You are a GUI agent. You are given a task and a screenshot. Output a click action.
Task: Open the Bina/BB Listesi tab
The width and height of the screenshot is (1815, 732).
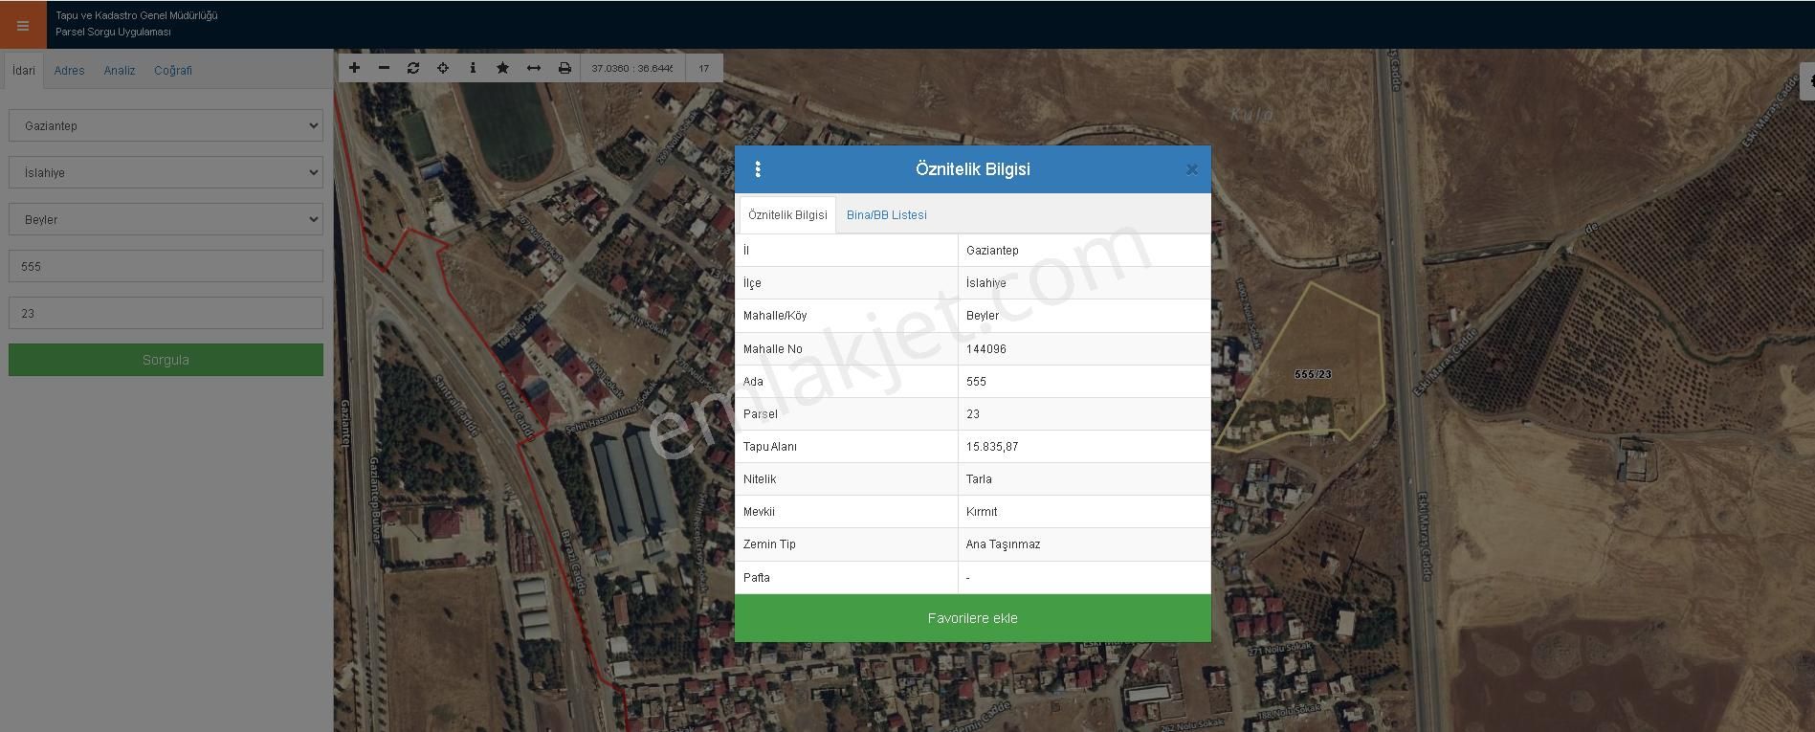(x=887, y=214)
